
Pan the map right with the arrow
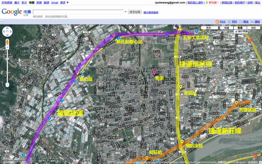click(10, 31)
